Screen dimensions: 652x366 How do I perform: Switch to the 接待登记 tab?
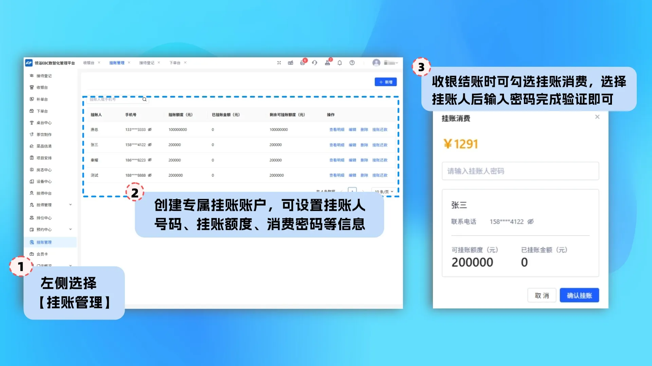click(146, 63)
